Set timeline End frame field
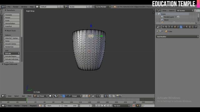 (70, 105)
